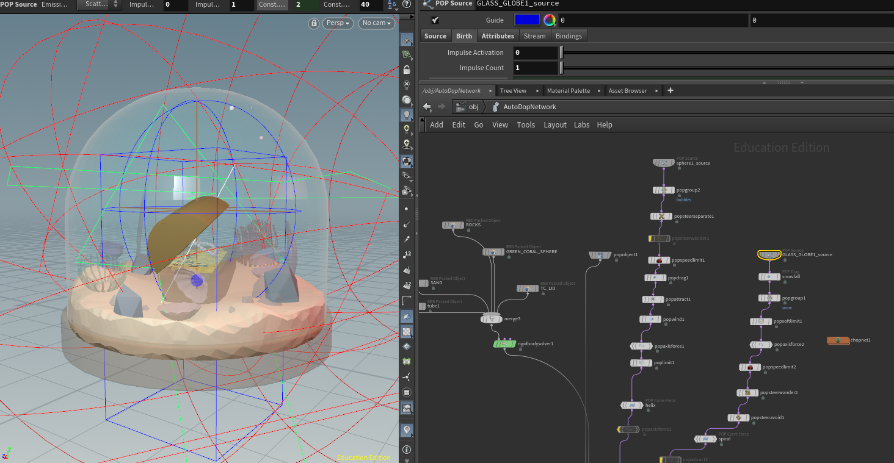The image size is (894, 463).
Task: Toggle the background image display icon
Action: click(407, 407)
